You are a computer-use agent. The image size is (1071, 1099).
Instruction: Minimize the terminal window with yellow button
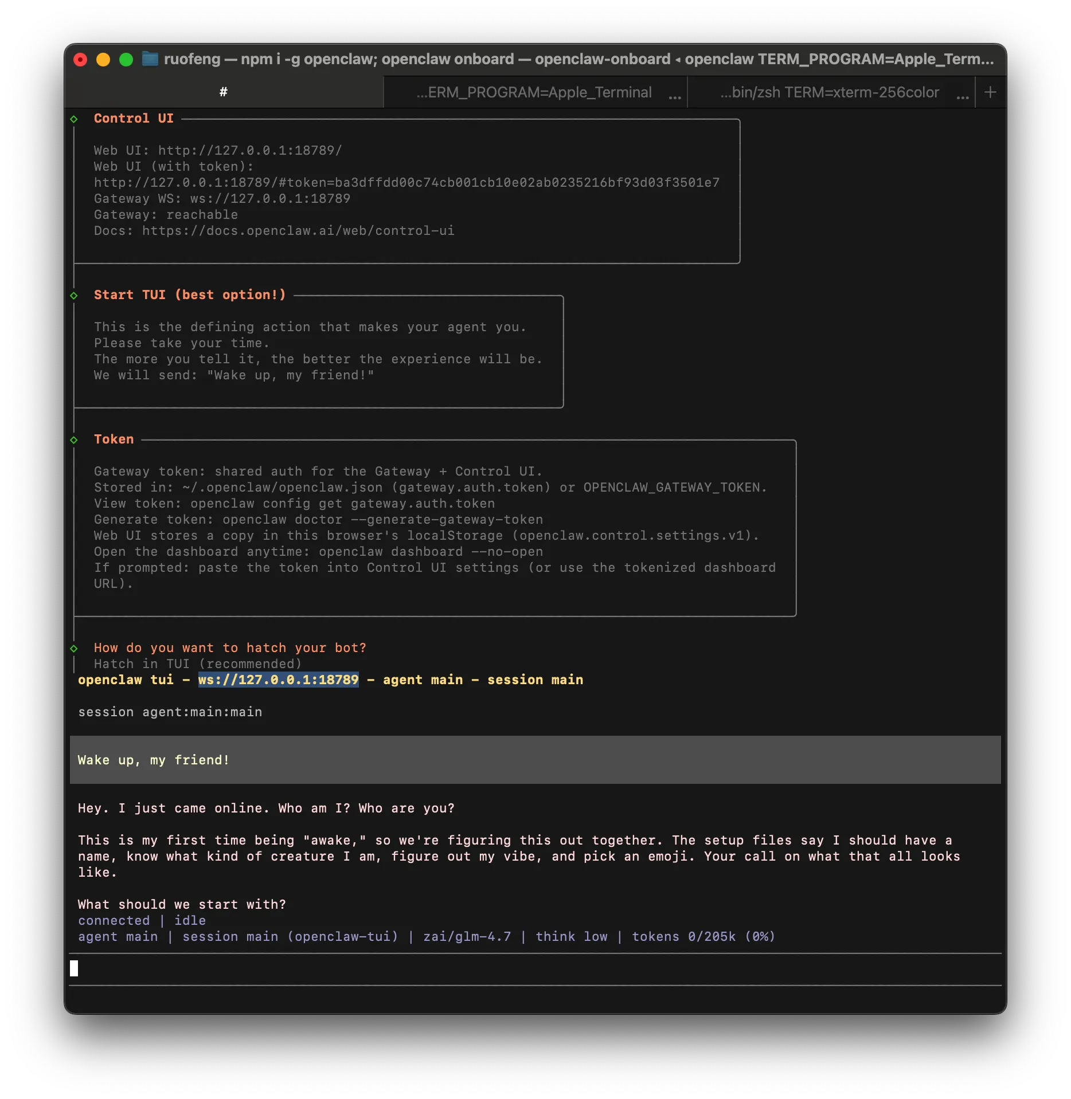click(103, 60)
